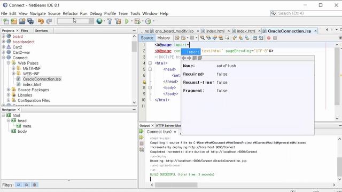Expand the board project node
Viewport: 342px width, 192px height.
coord(4,36)
